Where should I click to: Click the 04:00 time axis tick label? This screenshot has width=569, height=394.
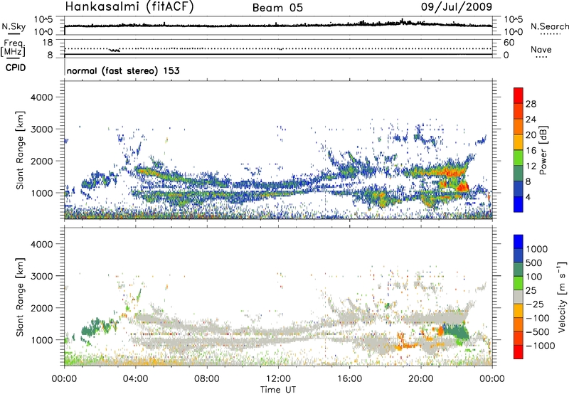135,379
